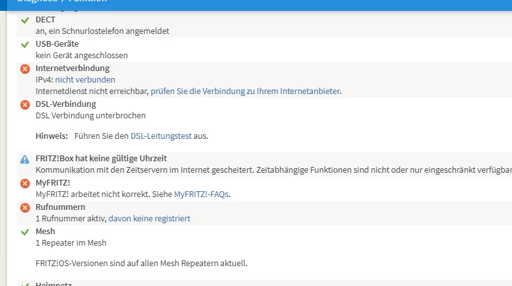Click the MyFRITZ! red error icon
Screen dimensions: 512x286
click(x=25, y=184)
